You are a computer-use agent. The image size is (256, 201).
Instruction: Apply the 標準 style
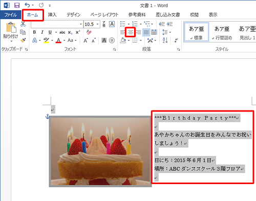[x=196, y=32]
